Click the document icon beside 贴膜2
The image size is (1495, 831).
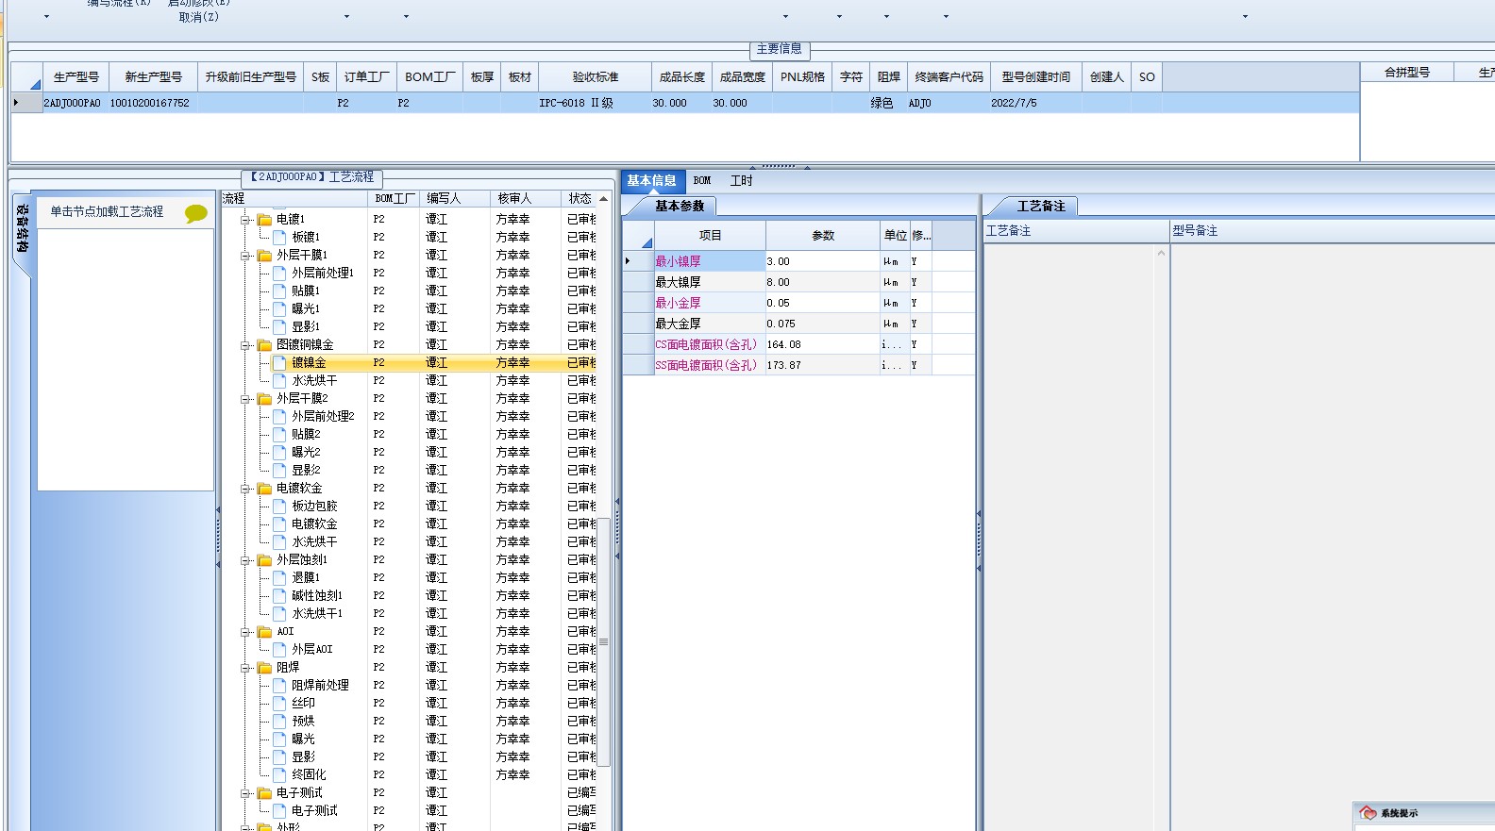click(279, 434)
